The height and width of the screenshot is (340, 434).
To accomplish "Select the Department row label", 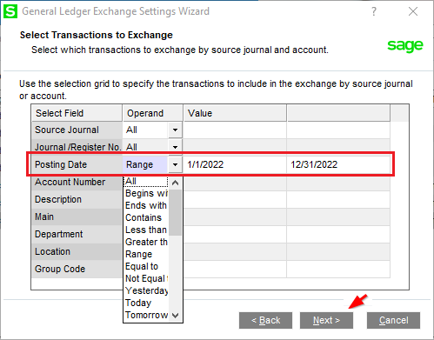I will click(77, 234).
